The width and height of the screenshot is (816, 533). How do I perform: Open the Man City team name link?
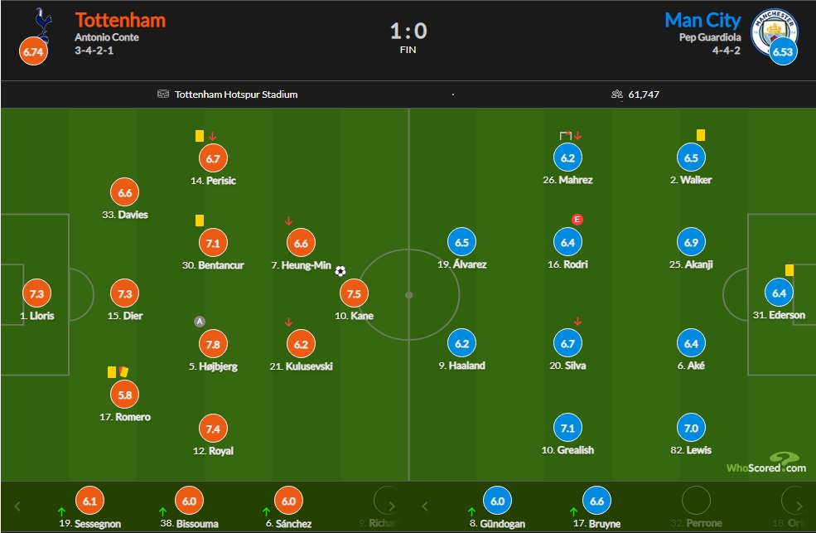703,20
